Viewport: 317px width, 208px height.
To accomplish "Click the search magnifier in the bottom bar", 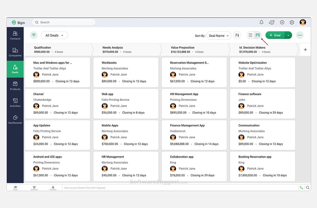I will tap(307, 188).
